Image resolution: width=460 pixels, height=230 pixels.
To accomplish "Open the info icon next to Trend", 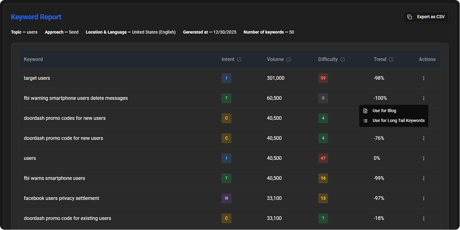I will click(x=391, y=60).
